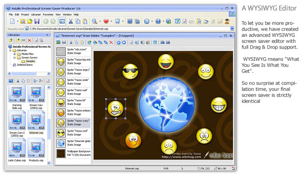304x176 pixels.
Task: Open the dropdown arrow next to the Search magnifier
Action: point(100,21)
